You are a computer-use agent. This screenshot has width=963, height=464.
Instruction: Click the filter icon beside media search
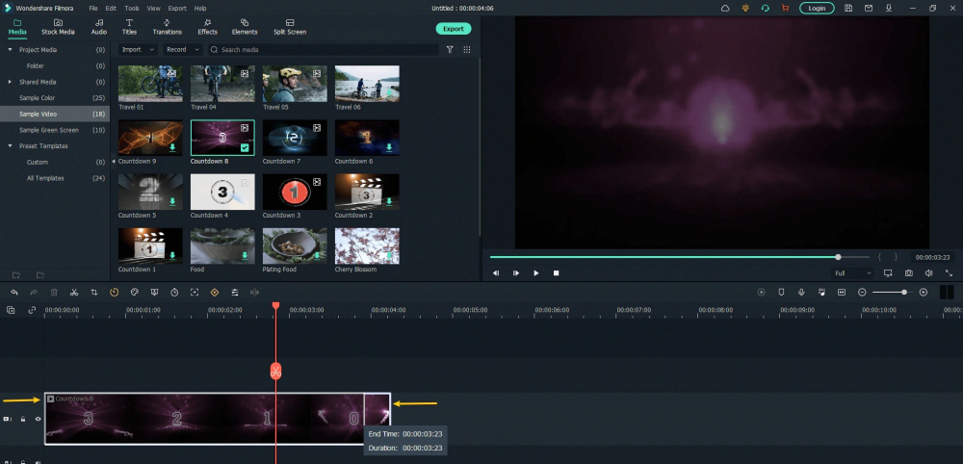point(450,49)
